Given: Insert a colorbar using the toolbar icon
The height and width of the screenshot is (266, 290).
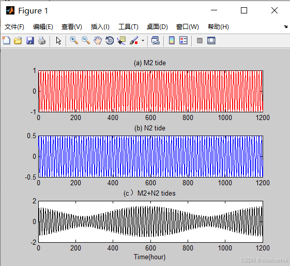Looking at the screenshot, I should [172, 40].
